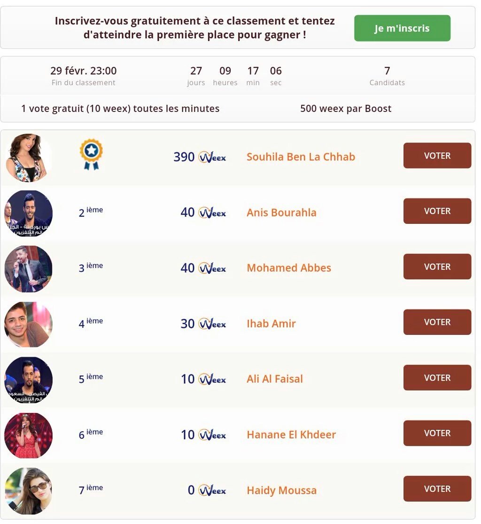Open Hanane El Khdeer's avatar picture
Image resolution: width=481 pixels, height=524 pixels.
[x=28, y=436]
